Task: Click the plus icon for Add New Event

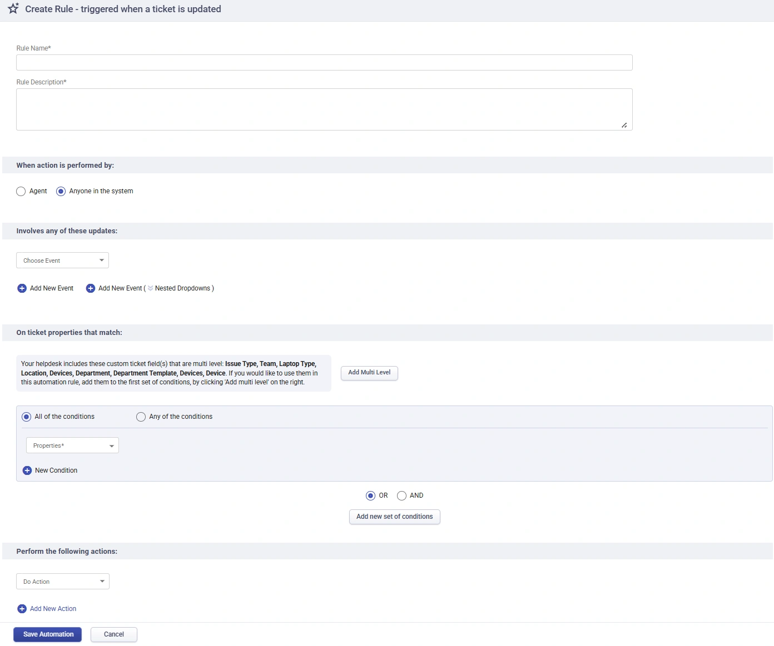Action: (x=22, y=288)
